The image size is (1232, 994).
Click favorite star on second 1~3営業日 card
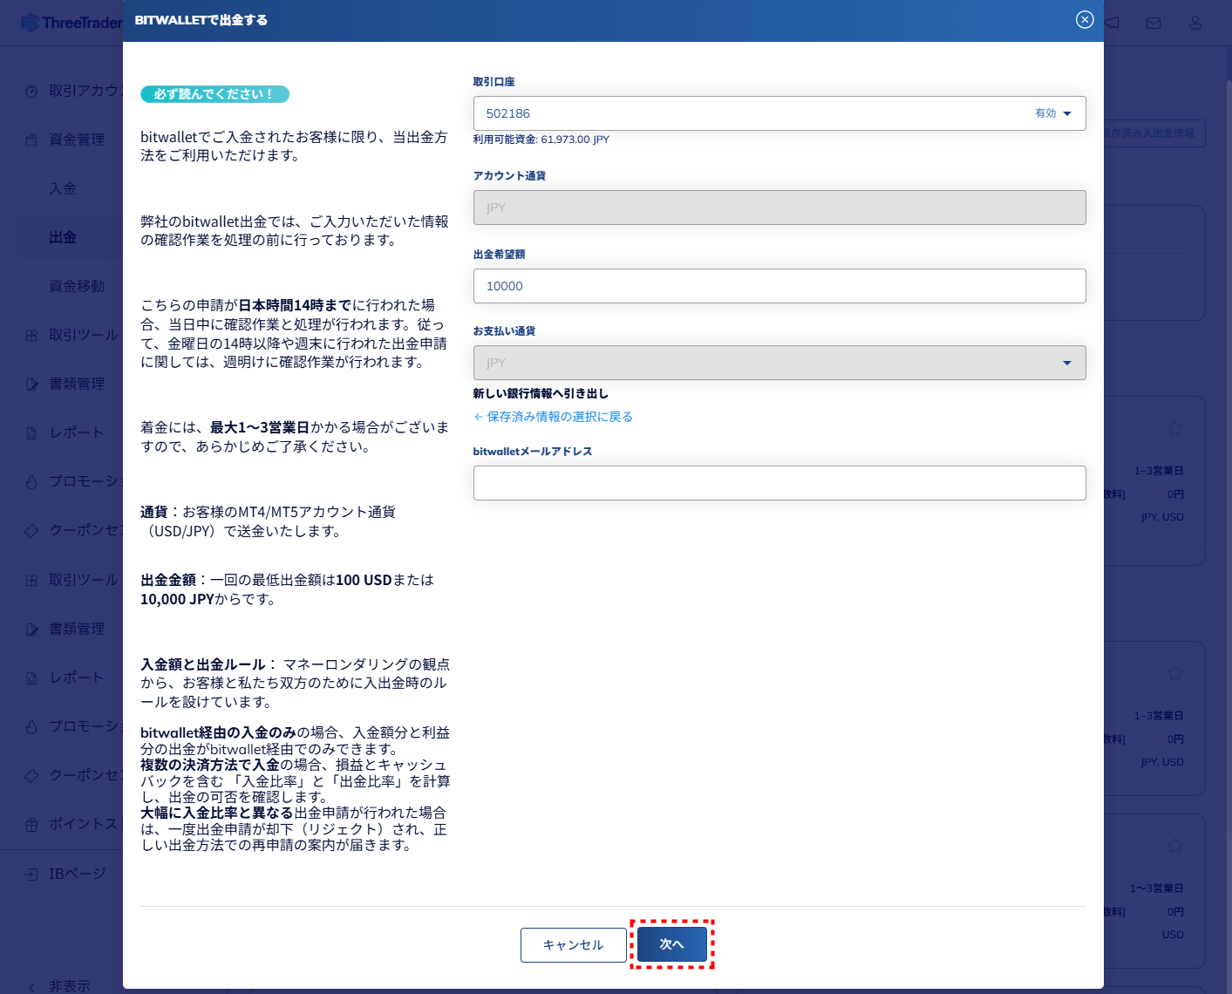coord(1175,672)
